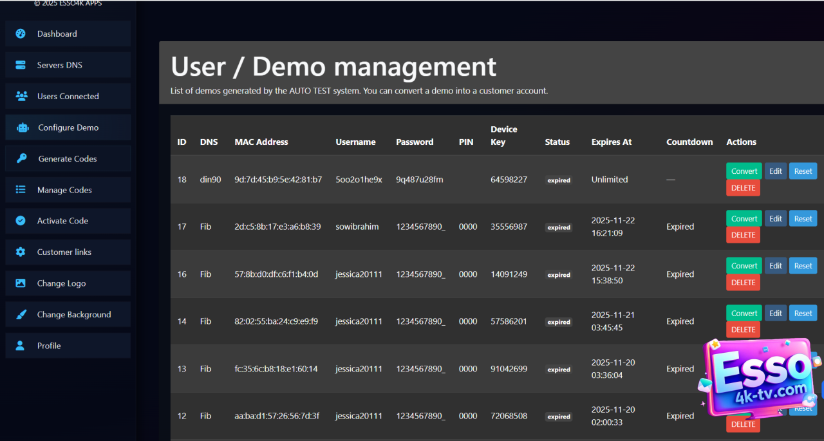Click the Servers DNS server icon
Image resolution: width=824 pixels, height=441 pixels.
point(21,65)
